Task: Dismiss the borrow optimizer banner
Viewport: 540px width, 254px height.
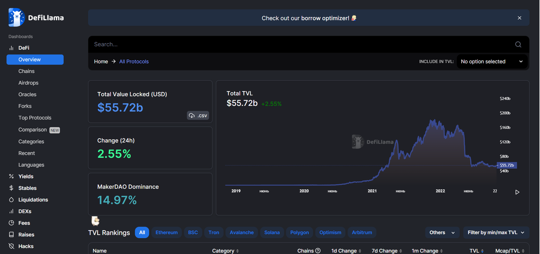Action: pos(519,18)
